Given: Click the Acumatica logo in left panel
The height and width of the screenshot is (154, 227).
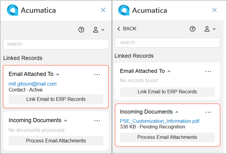Looking at the screenshot, I should click(x=13, y=10).
